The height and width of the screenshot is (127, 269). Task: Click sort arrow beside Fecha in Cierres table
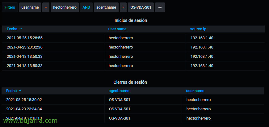20,91
